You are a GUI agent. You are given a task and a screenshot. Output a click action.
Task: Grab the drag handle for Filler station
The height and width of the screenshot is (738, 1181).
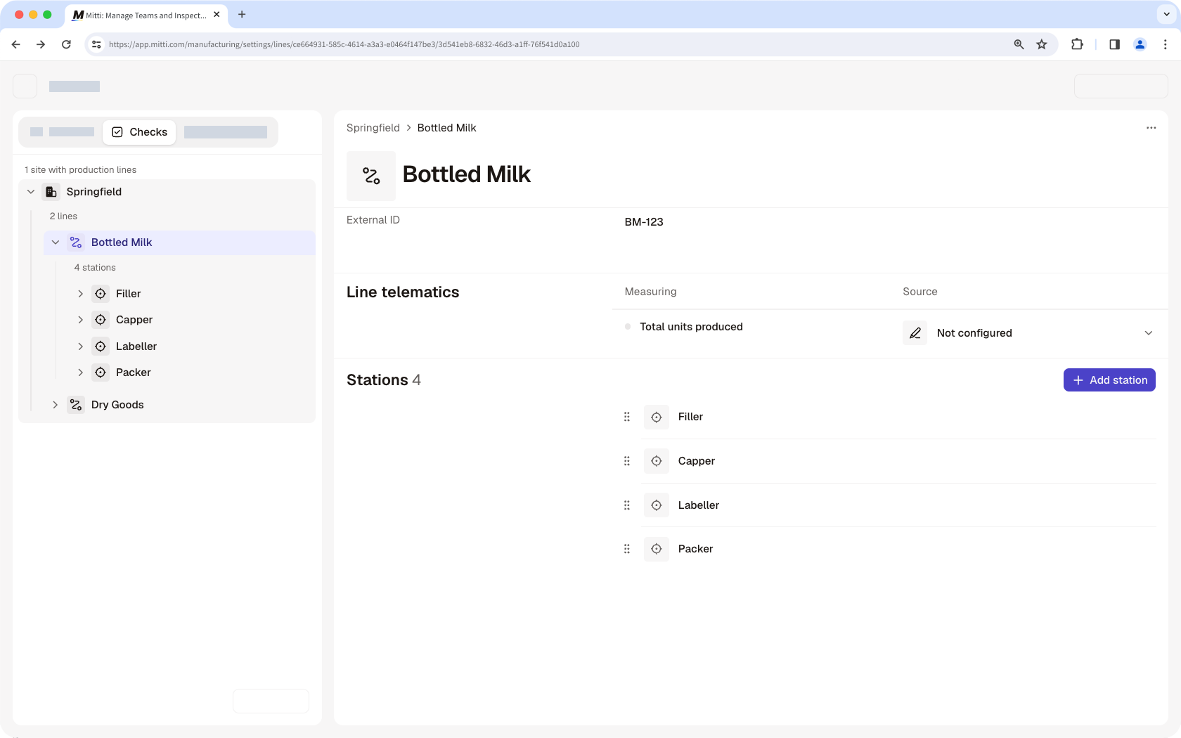(x=627, y=417)
